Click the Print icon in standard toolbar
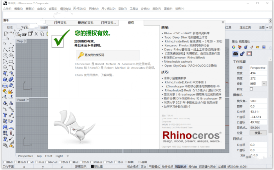 coord(24,34)
